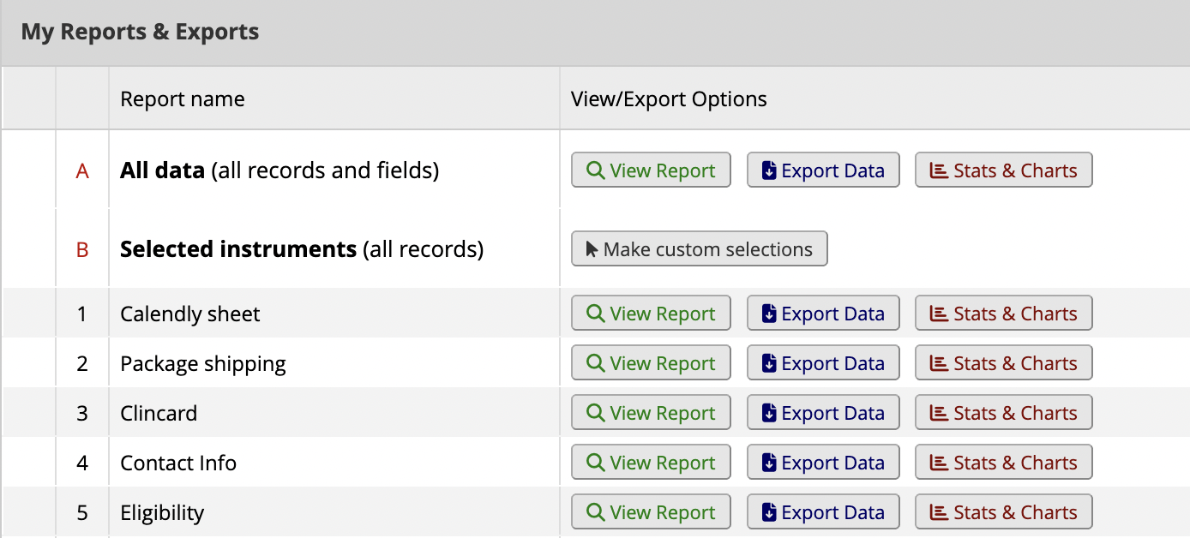
Task: Click the magnifier icon on Clincard's View Report button
Action: 595,412
